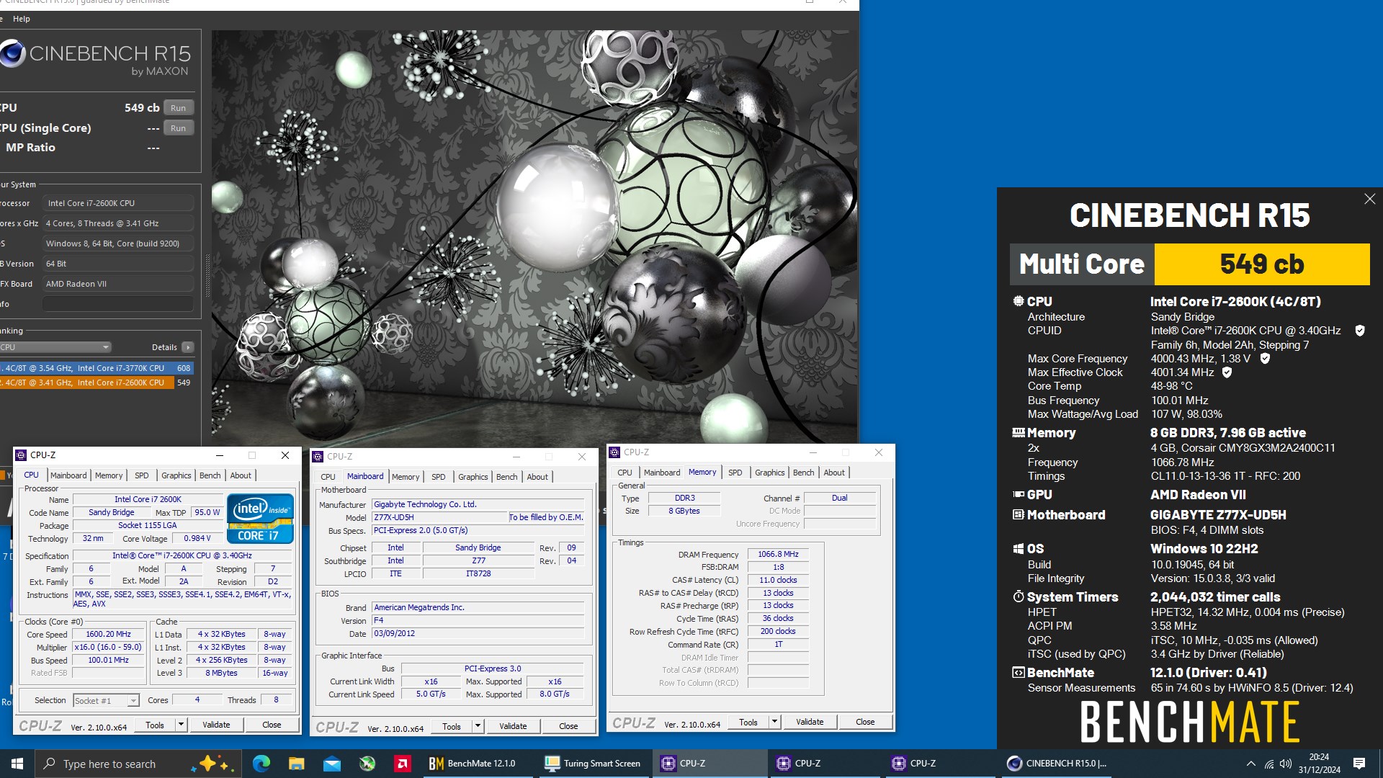This screenshot has width=1383, height=778.
Task: Switch to Turing Smart Screen in the taskbar
Action: tap(594, 764)
